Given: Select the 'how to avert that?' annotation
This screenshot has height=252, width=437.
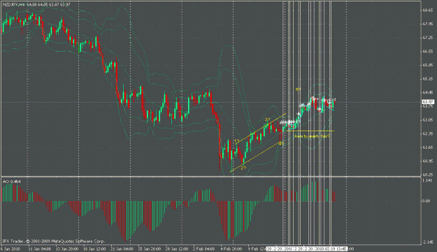Looking at the screenshot, I should click(x=312, y=136).
